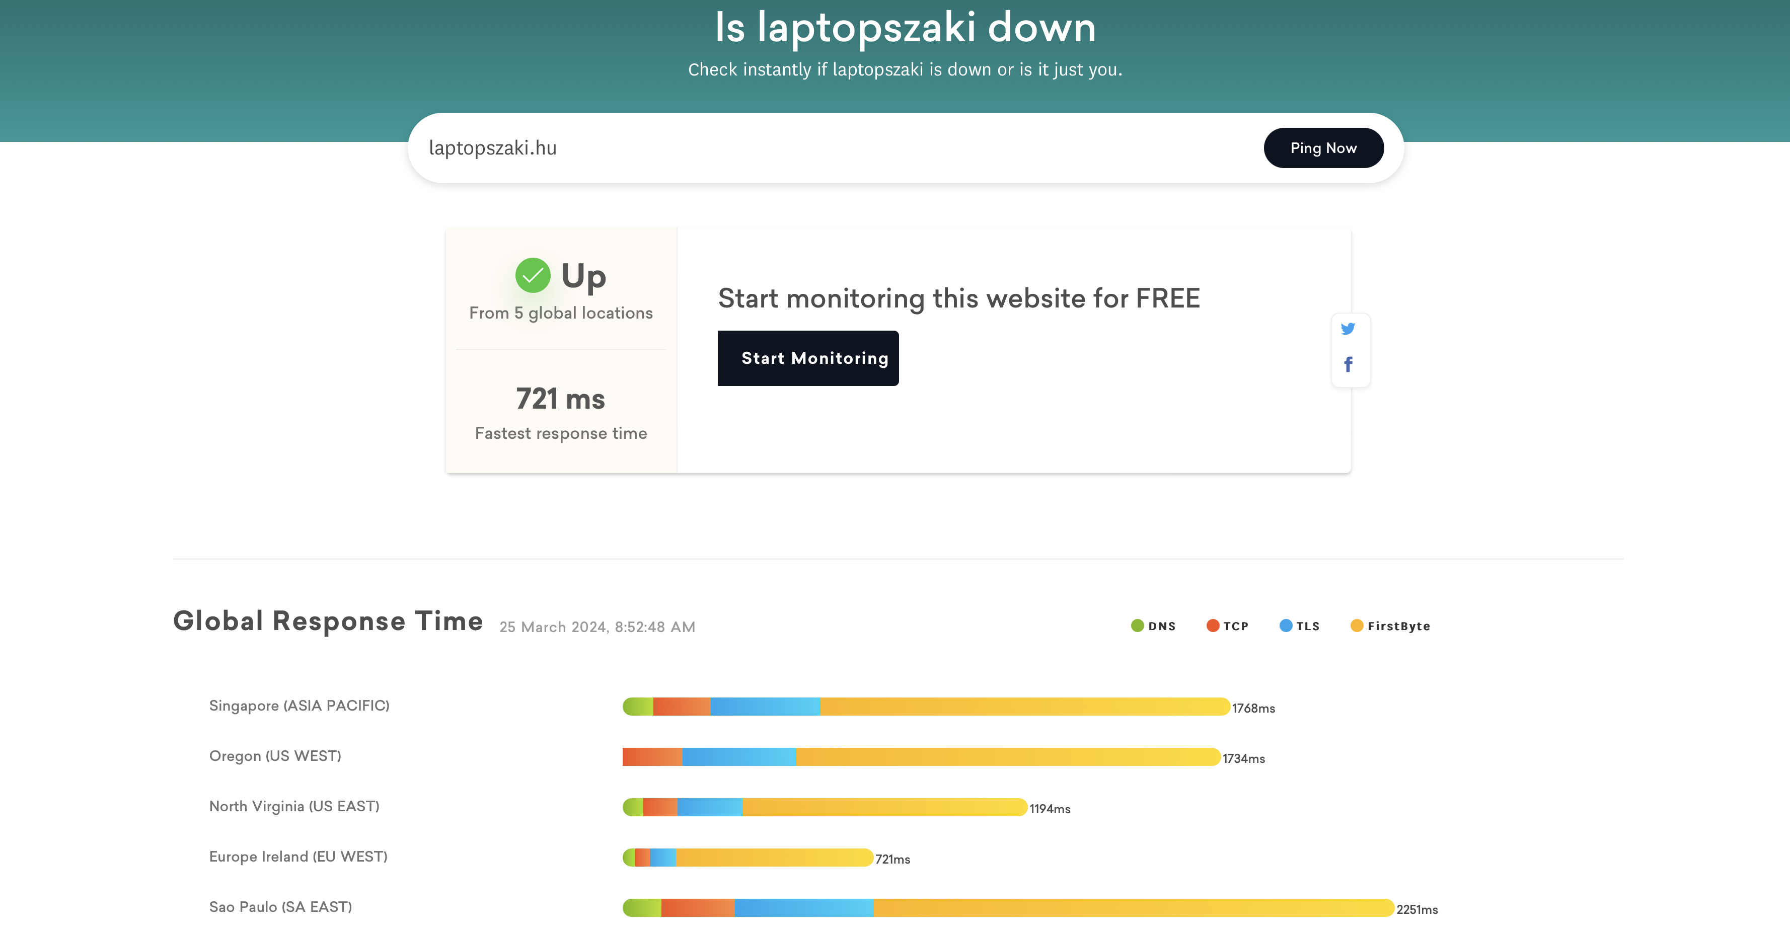Click the Singapore (ASIA PACIFIC) label

[299, 706]
